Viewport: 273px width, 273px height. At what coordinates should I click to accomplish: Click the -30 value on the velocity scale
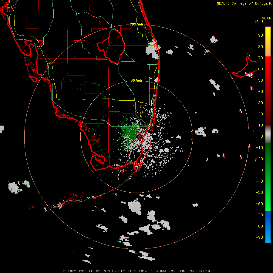tap(259, 170)
